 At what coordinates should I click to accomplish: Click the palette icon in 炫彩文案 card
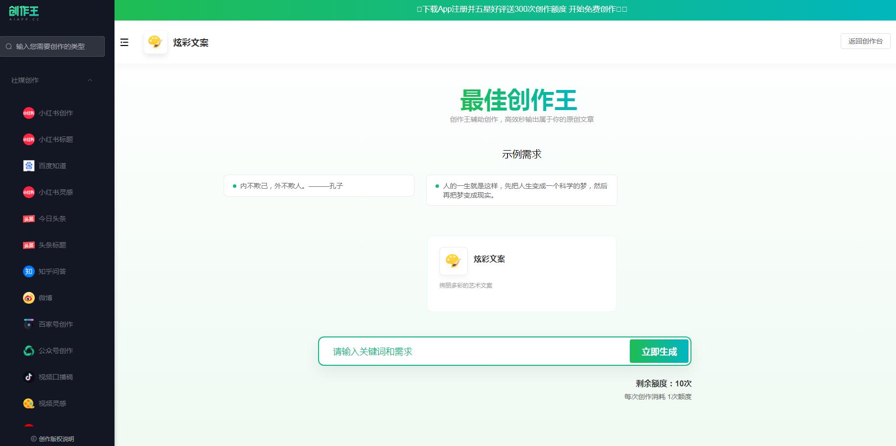click(453, 261)
